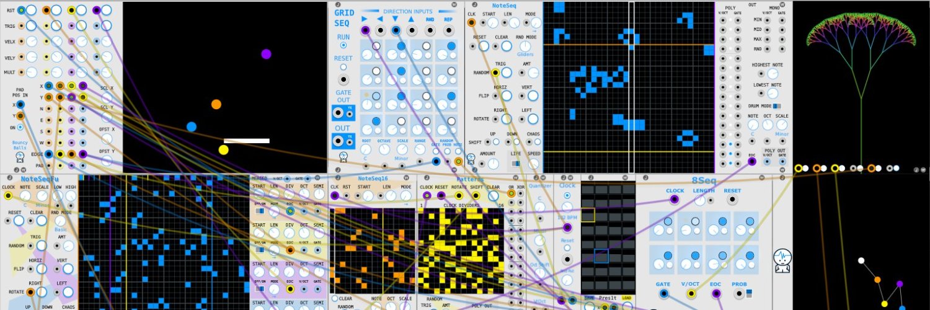Click the OUT jack on Grid Seq
This screenshot has width=930, height=310.
point(338,141)
